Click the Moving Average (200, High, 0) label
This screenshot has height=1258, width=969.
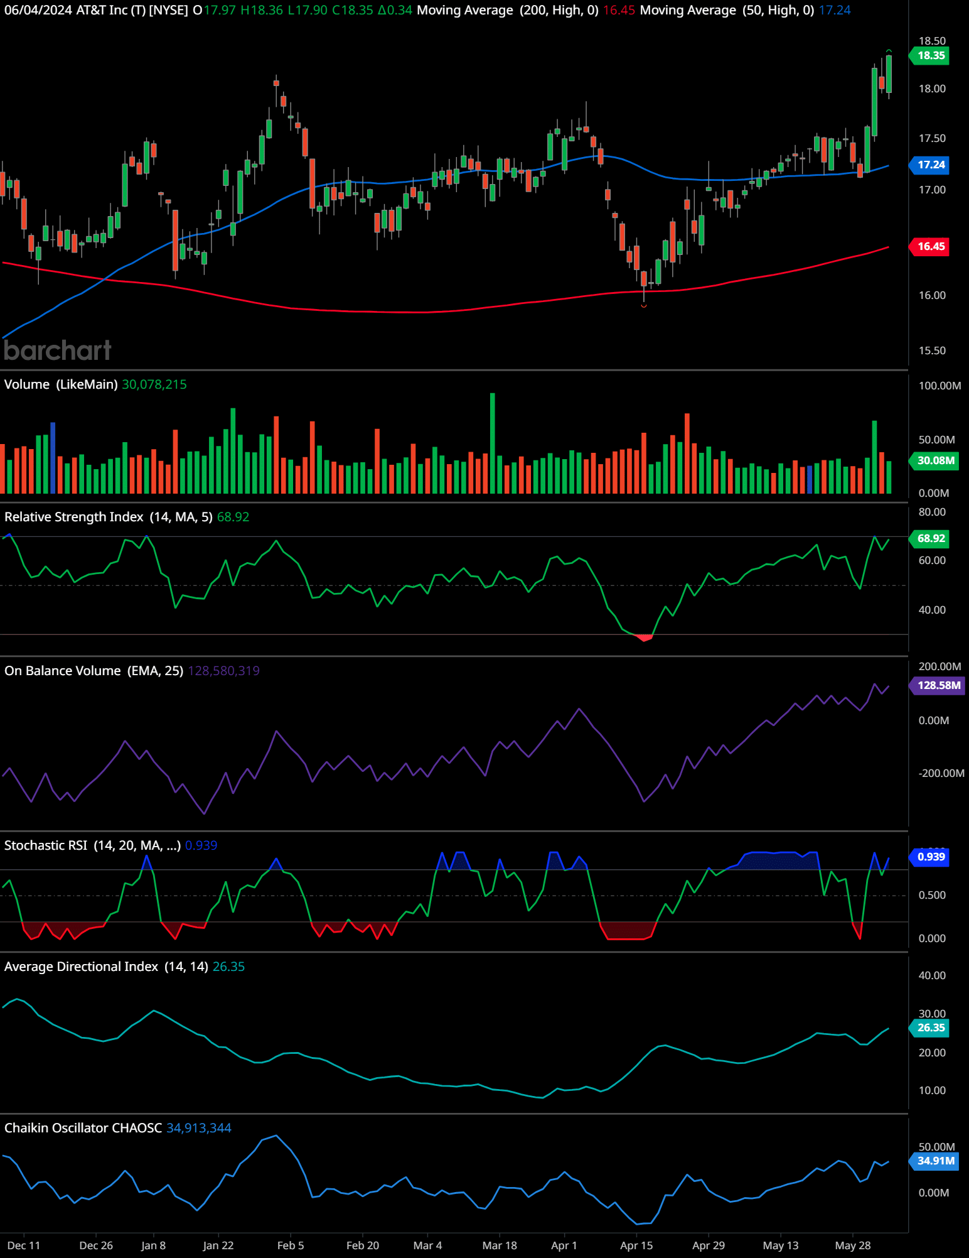508,10
